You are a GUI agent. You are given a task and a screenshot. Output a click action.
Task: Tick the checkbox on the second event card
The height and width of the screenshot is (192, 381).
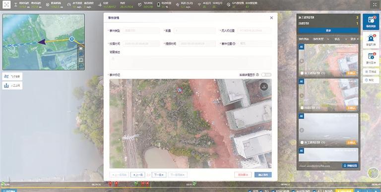pos(302,108)
